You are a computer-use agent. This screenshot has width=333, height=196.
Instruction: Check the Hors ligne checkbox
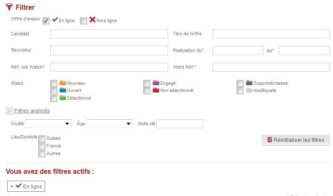pyautogui.click(x=84, y=21)
